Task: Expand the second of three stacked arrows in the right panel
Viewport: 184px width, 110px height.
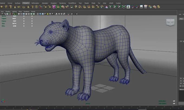Action: (181, 81)
